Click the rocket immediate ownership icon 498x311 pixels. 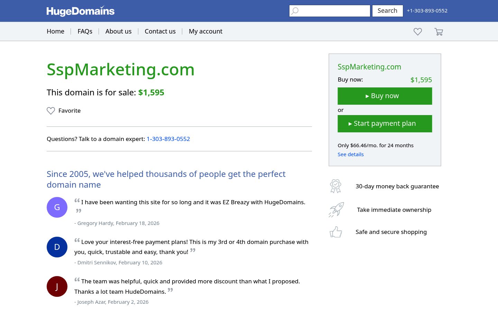[336, 210]
